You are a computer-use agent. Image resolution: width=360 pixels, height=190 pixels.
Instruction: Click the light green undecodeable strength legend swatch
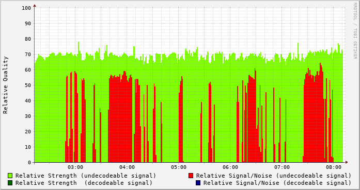point(10,176)
